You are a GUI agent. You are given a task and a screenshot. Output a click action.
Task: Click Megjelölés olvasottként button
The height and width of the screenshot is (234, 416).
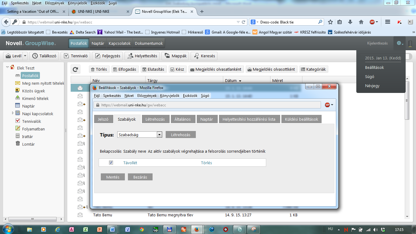pos(272,69)
